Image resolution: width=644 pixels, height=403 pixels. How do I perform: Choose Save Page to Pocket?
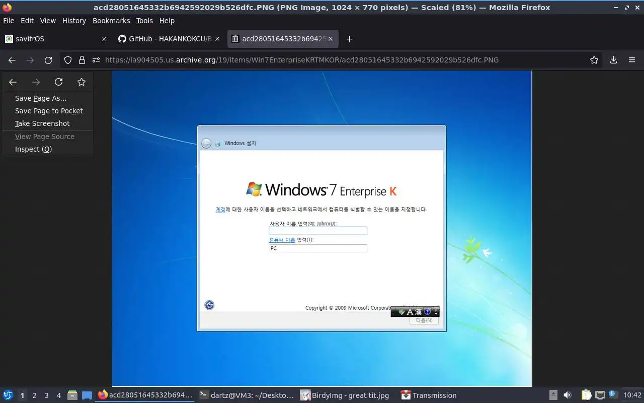tap(47, 111)
